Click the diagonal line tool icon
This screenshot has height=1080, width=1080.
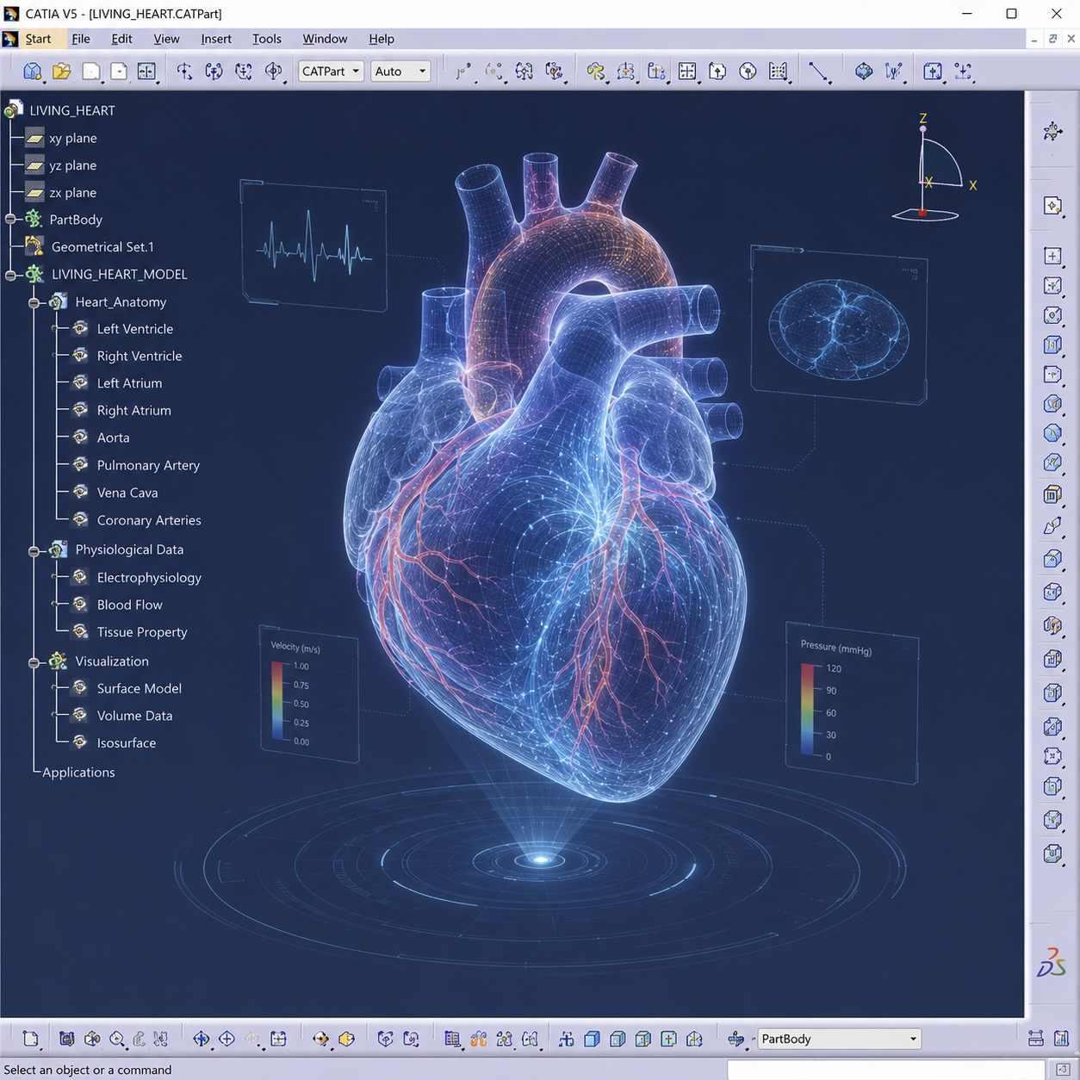(818, 72)
